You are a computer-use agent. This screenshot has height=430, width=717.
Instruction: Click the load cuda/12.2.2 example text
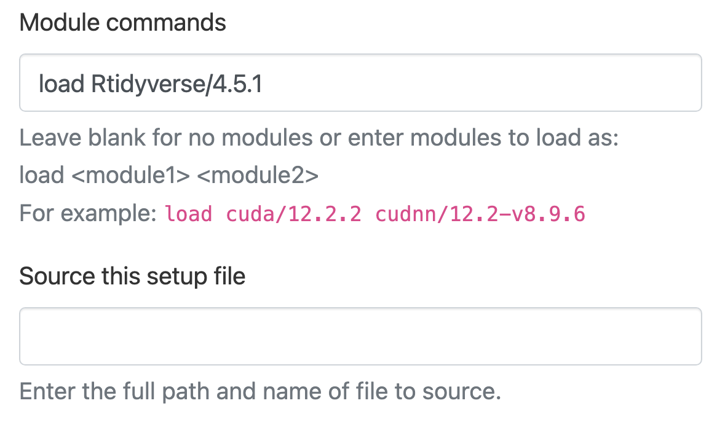pos(263,213)
